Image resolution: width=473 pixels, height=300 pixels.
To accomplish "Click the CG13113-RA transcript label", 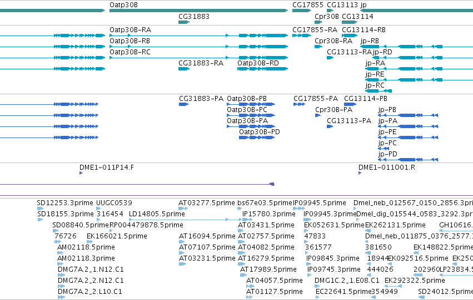I will pos(349,52).
